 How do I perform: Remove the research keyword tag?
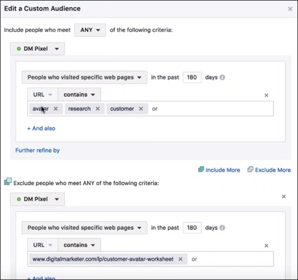click(98, 109)
